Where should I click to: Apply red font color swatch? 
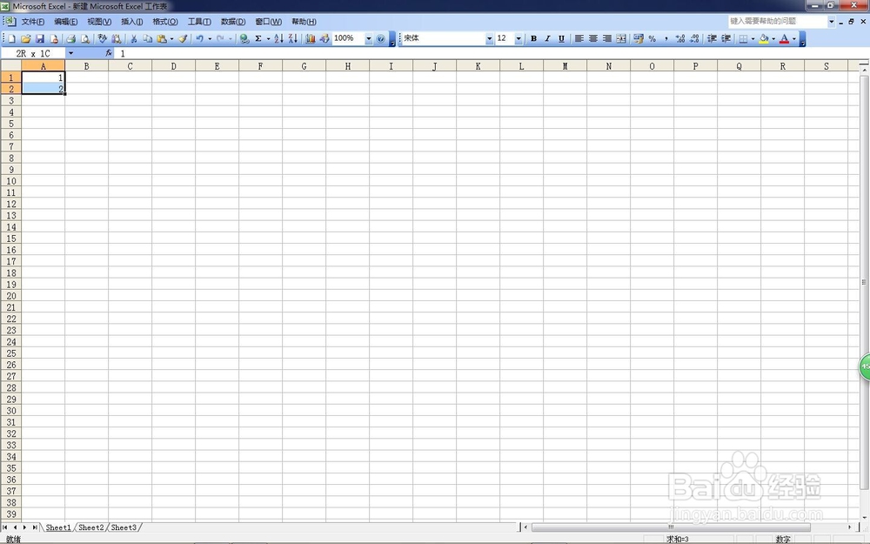pyautogui.click(x=784, y=38)
